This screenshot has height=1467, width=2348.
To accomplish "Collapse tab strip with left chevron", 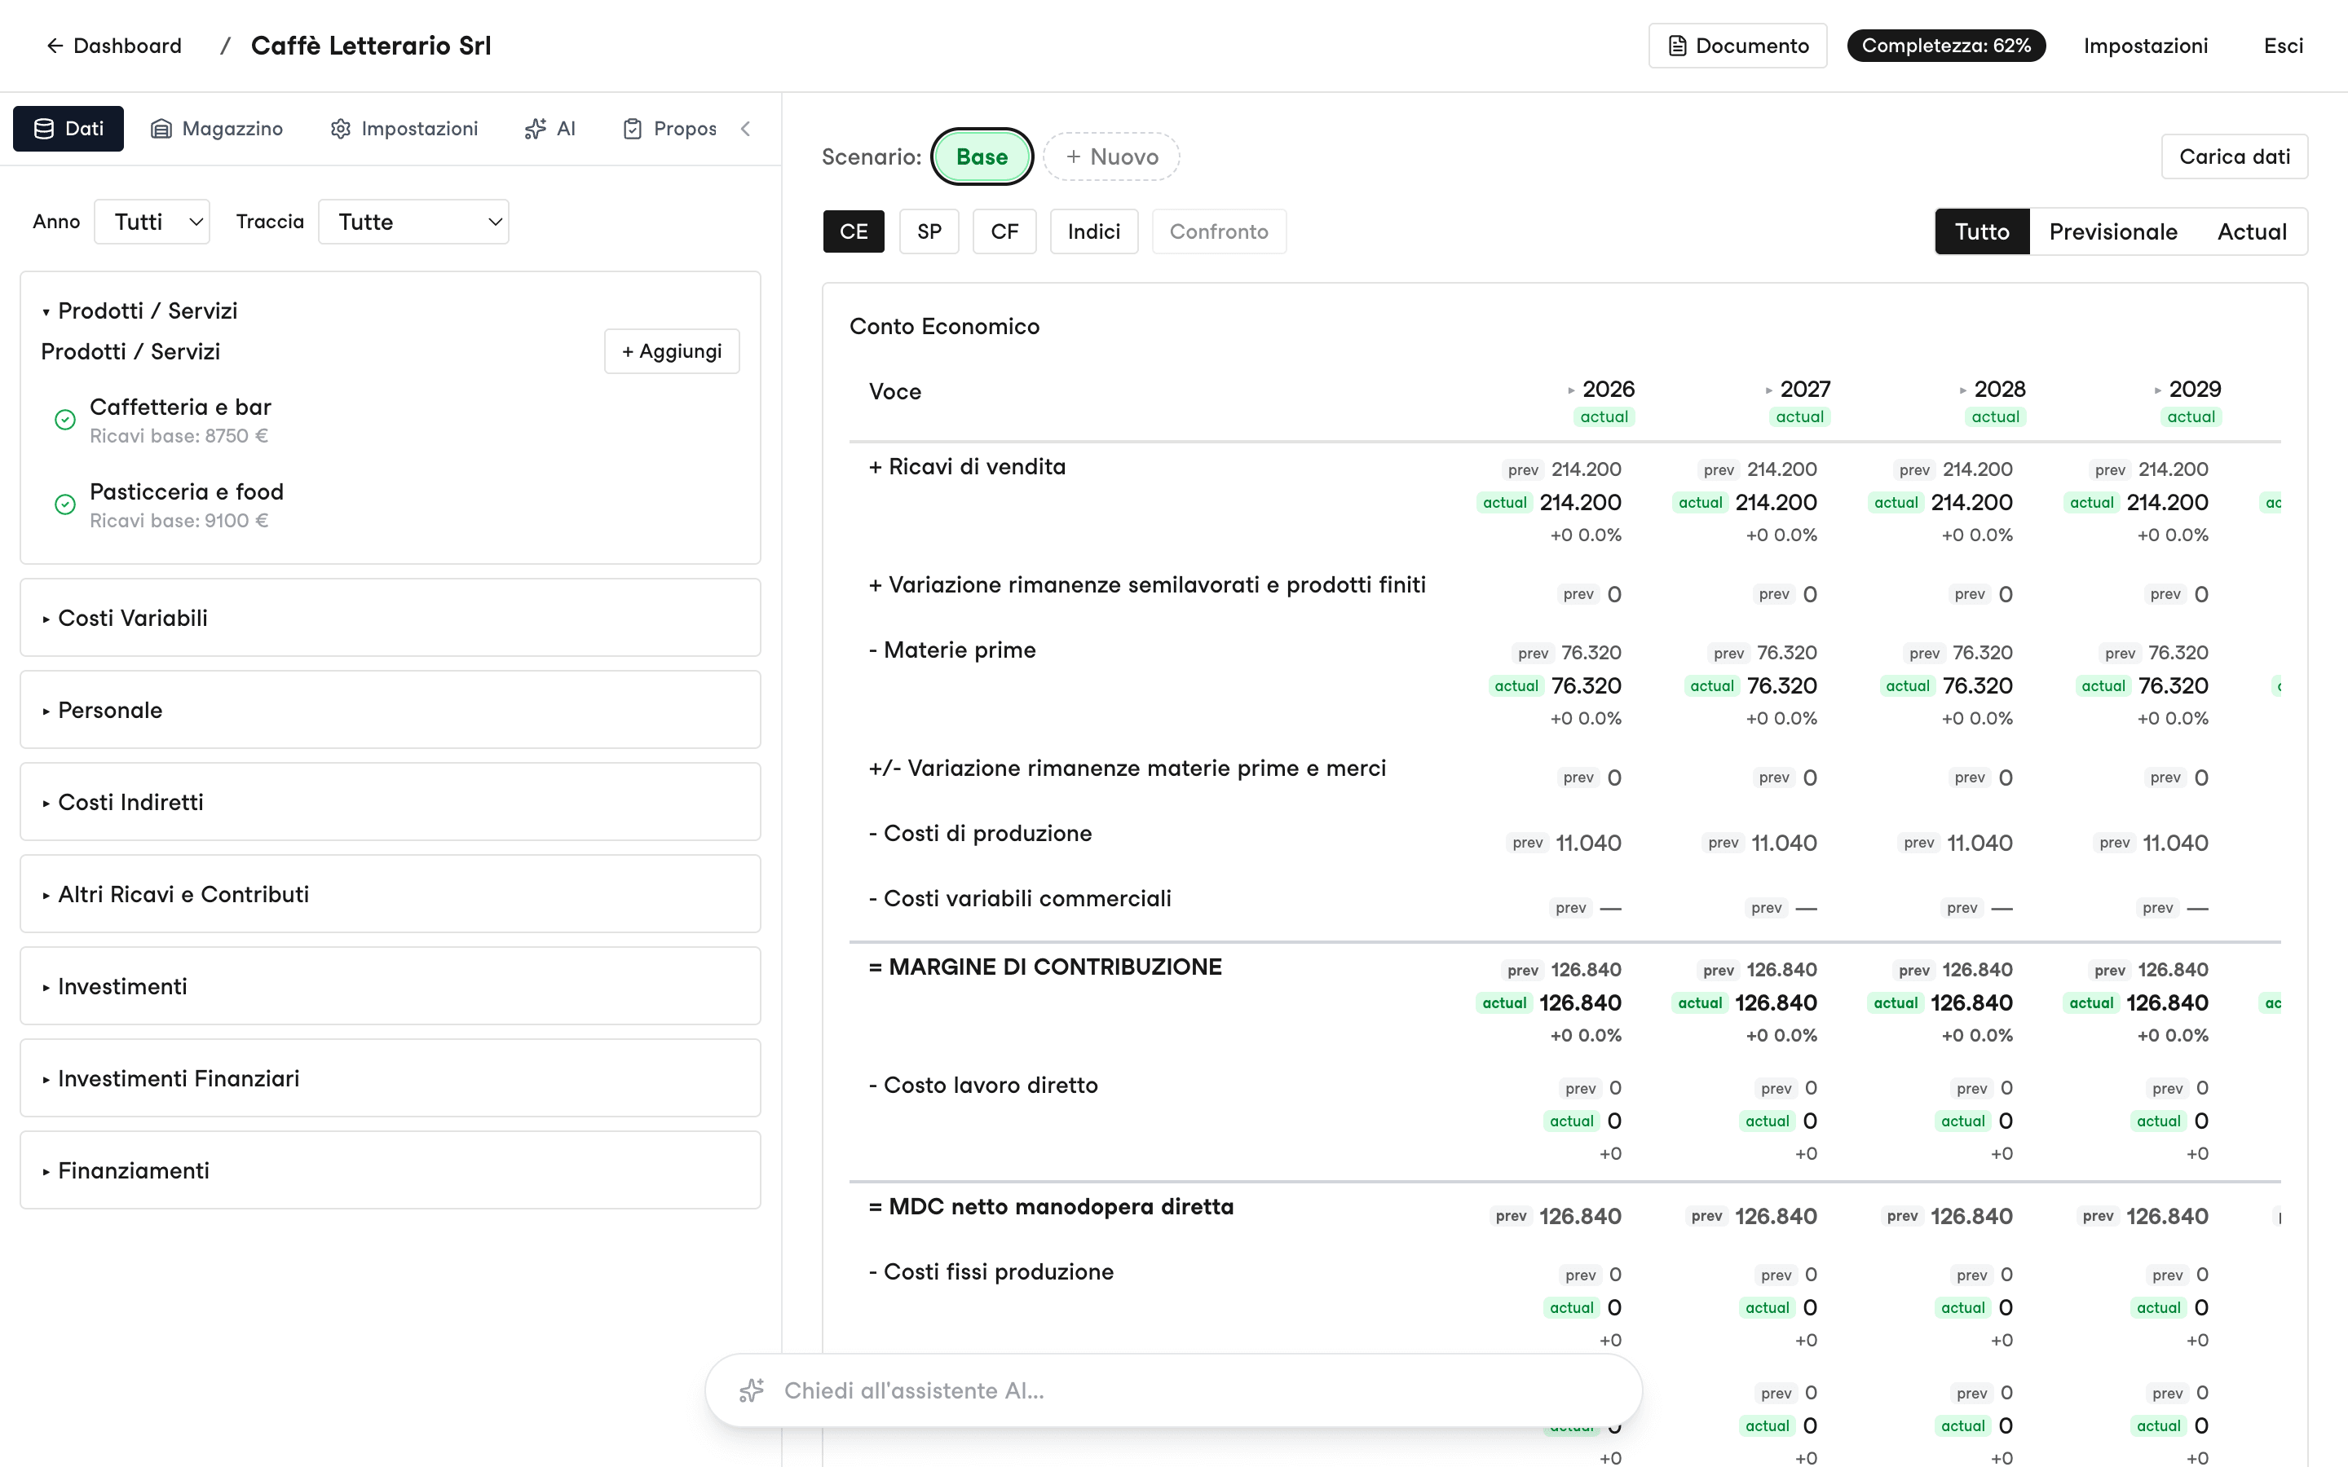I will tap(745, 128).
